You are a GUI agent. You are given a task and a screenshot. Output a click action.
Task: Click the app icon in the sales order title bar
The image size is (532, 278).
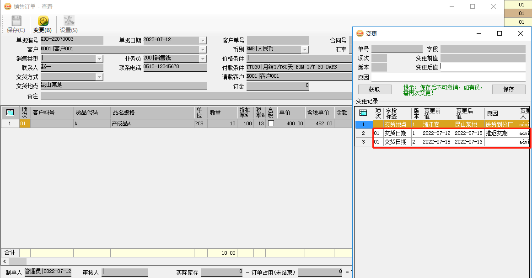click(x=8, y=7)
